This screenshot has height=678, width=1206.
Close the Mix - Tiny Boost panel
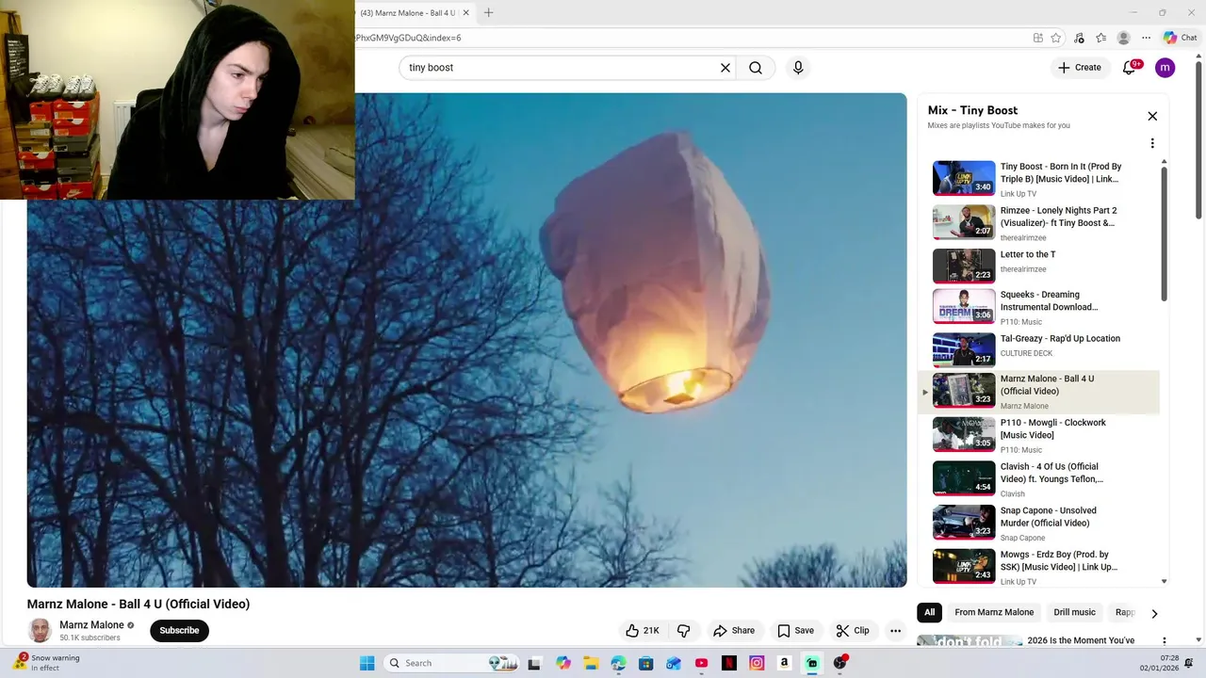(1152, 116)
